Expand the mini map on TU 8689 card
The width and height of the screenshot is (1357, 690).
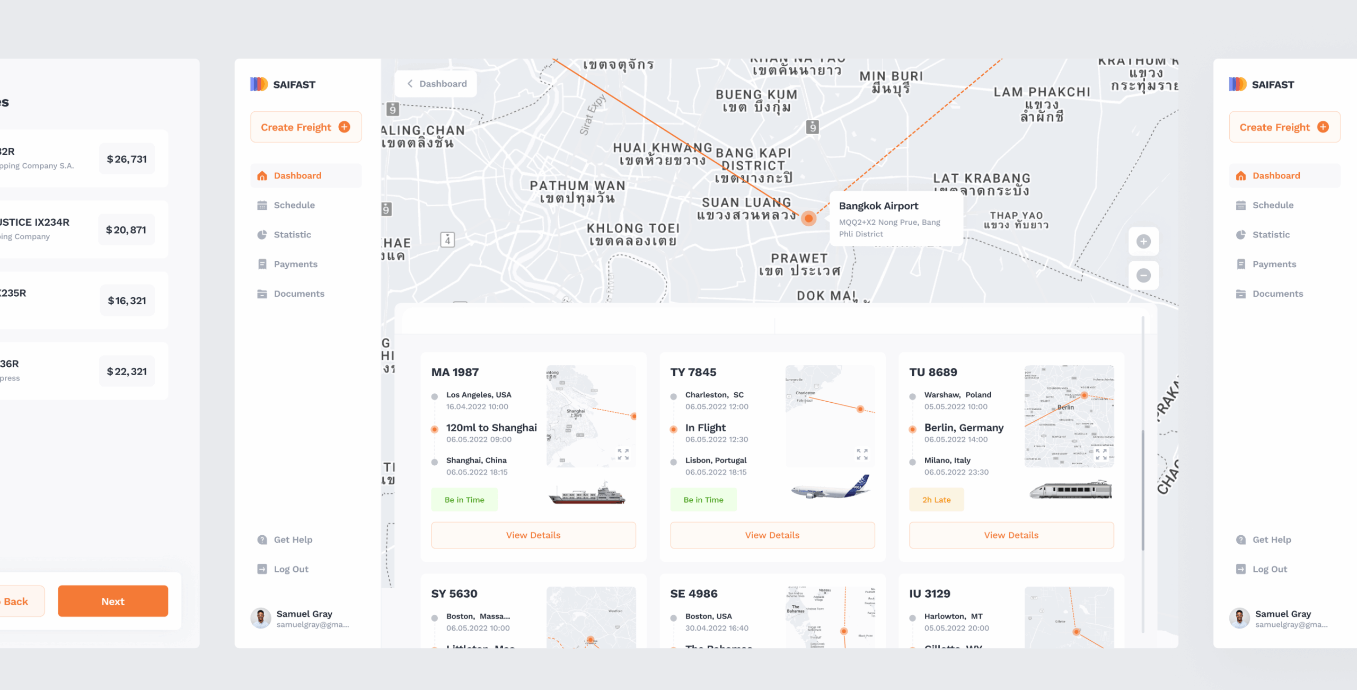pyautogui.click(x=1100, y=454)
